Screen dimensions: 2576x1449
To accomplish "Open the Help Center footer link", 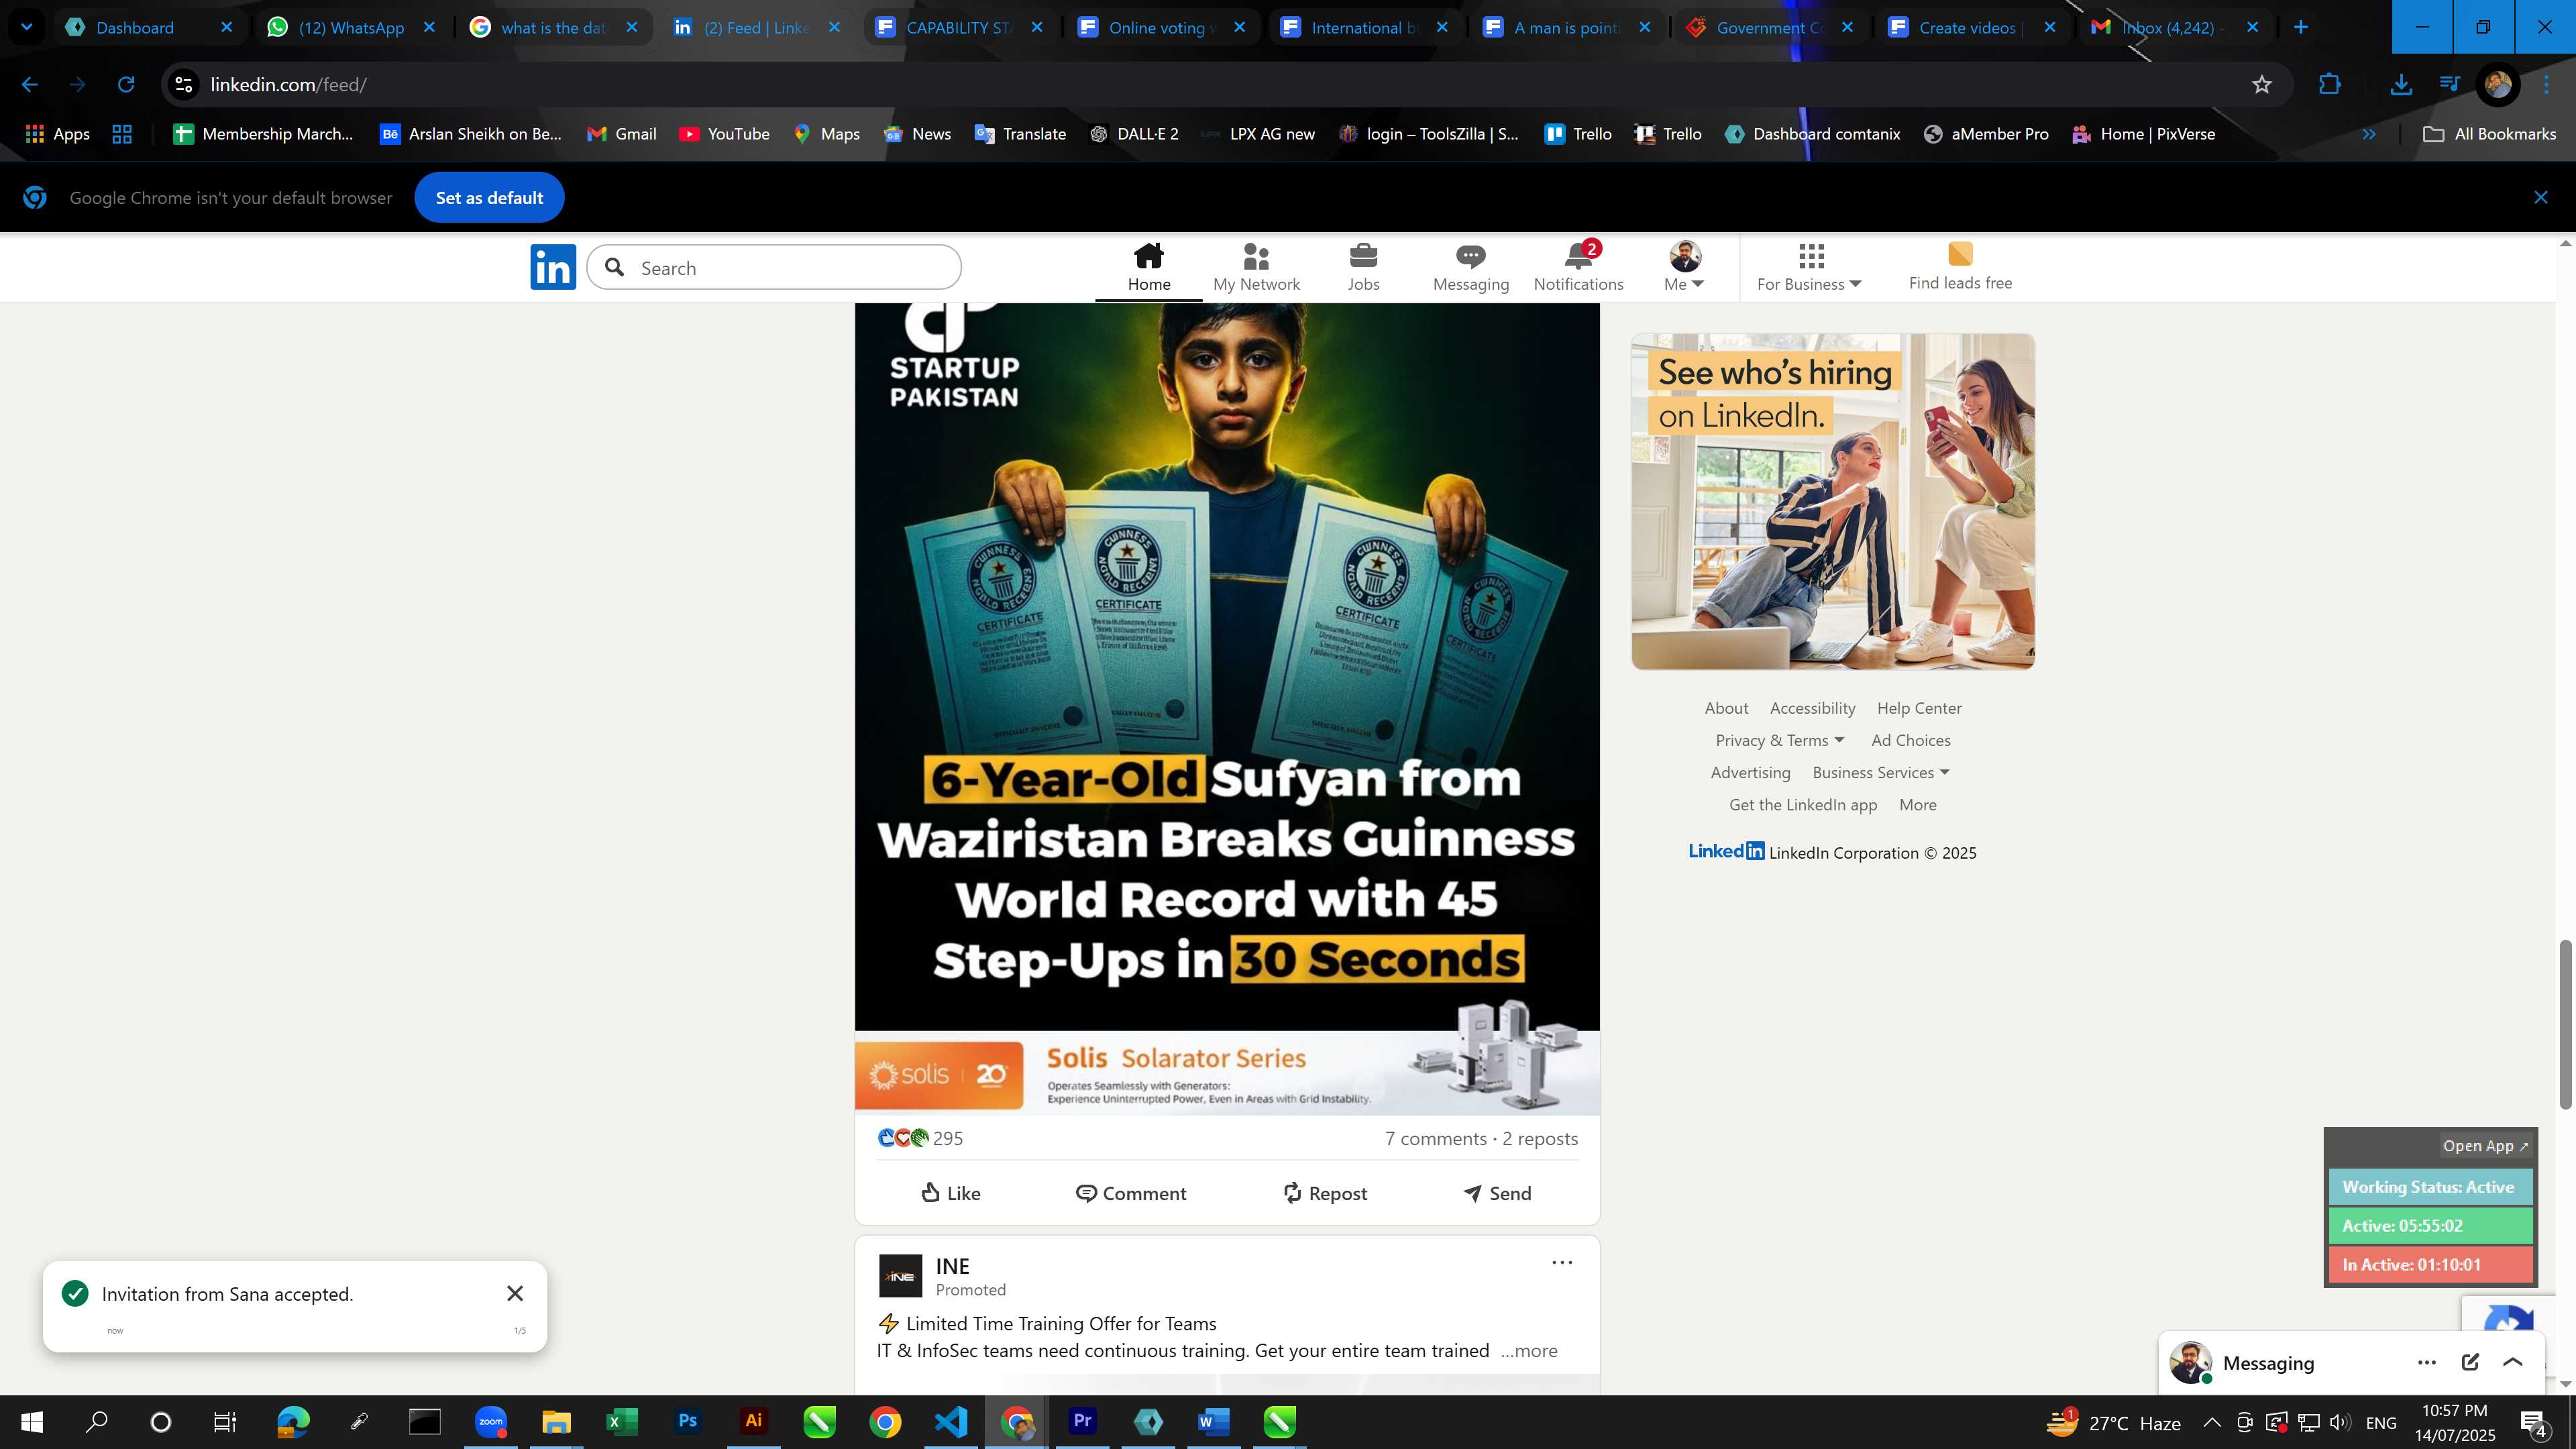I will 1919,708.
